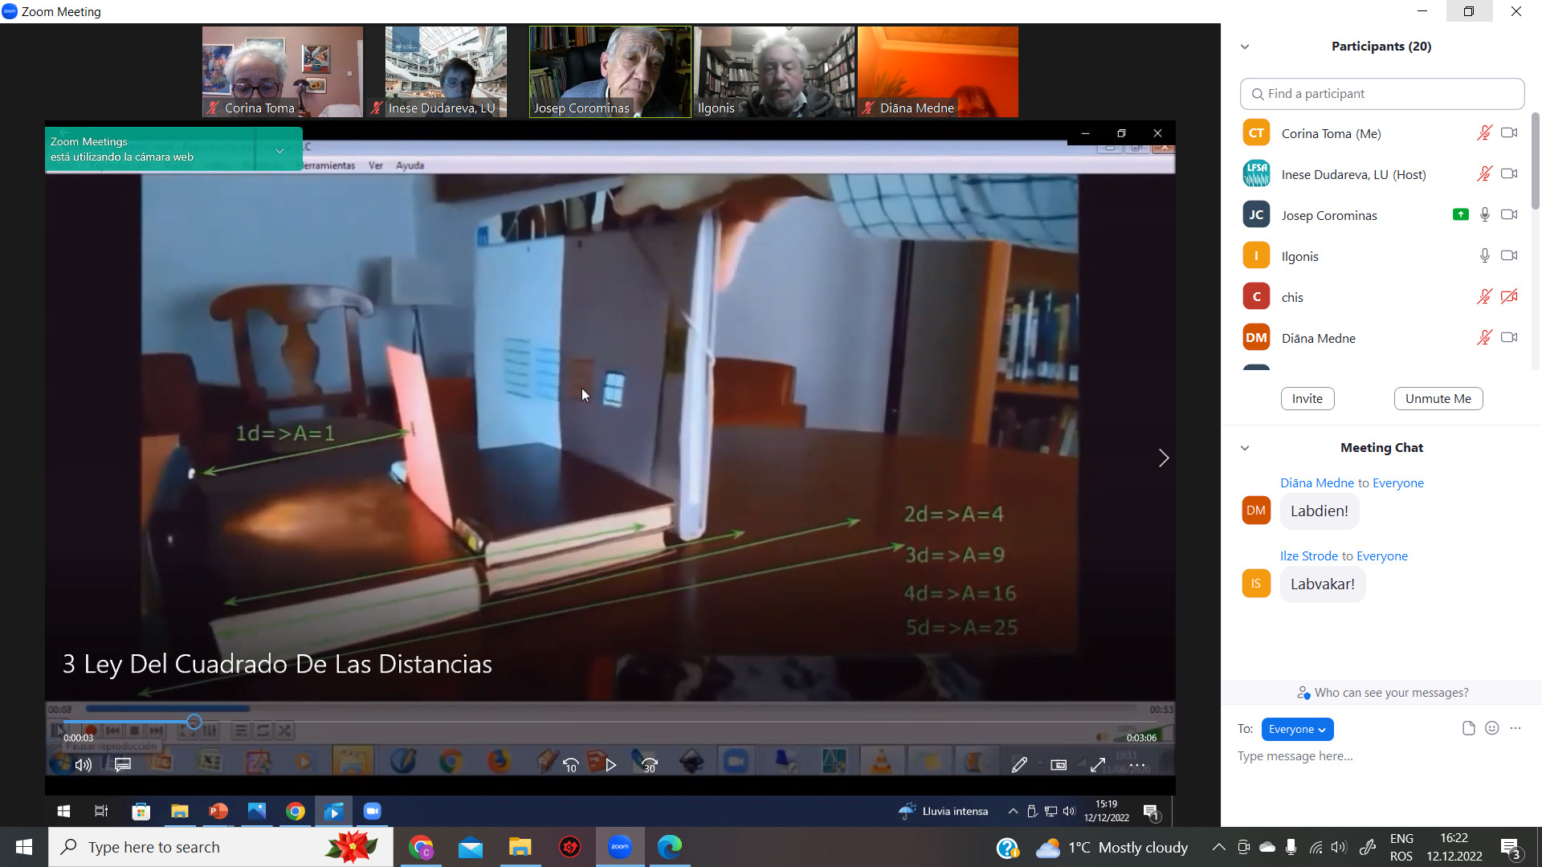Click the pencil edit icon in shared player
The image size is (1542, 867).
[x=1019, y=765]
